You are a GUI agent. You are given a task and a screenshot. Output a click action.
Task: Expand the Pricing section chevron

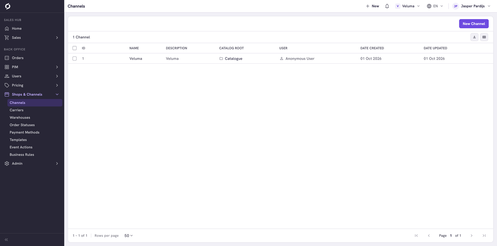tap(57, 85)
